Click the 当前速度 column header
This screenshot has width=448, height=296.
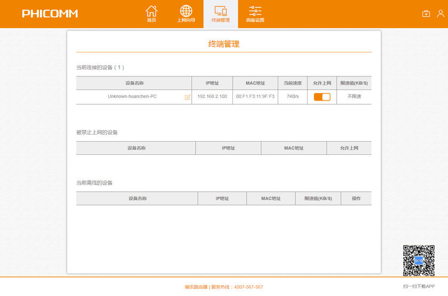[x=293, y=83]
